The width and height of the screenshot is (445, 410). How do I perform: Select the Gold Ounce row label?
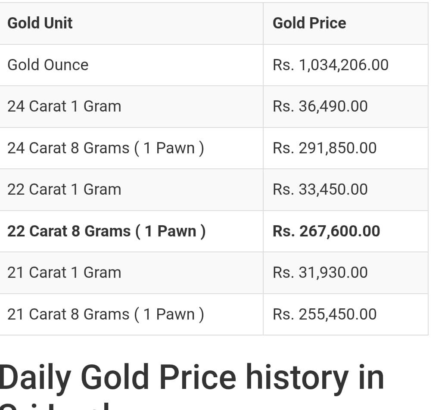pos(48,65)
